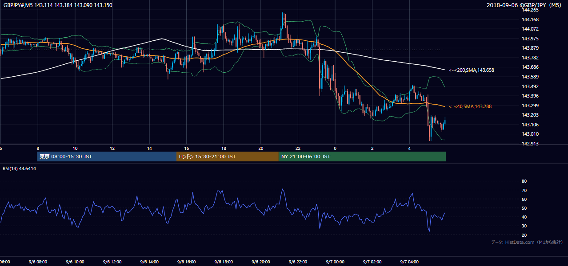Click price axis value 143.492
The image size is (568, 266).
(530, 86)
